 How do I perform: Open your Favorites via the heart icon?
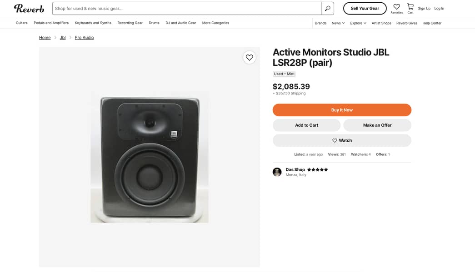[396, 6]
